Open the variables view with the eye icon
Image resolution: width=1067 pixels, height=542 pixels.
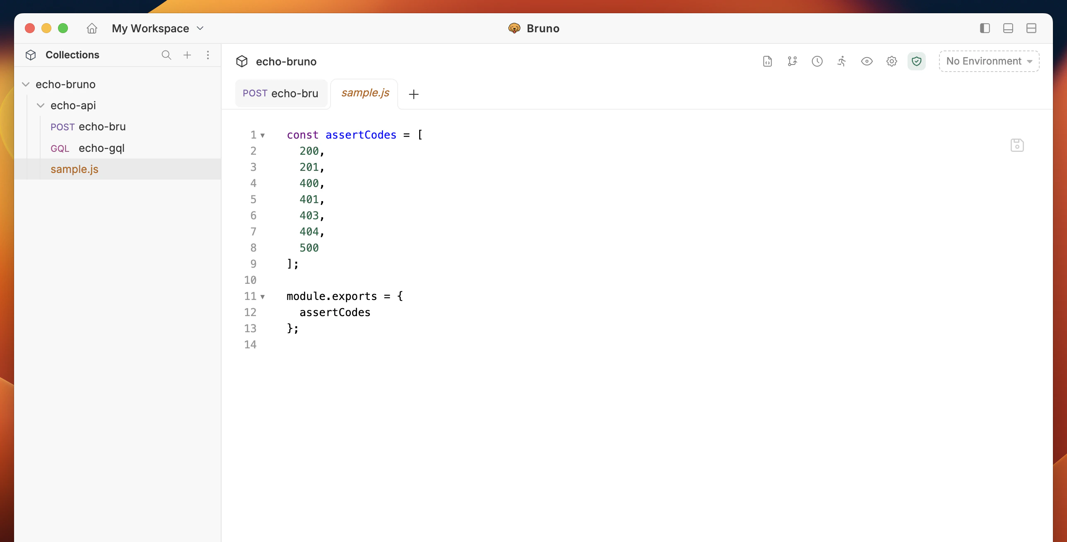[x=867, y=61]
